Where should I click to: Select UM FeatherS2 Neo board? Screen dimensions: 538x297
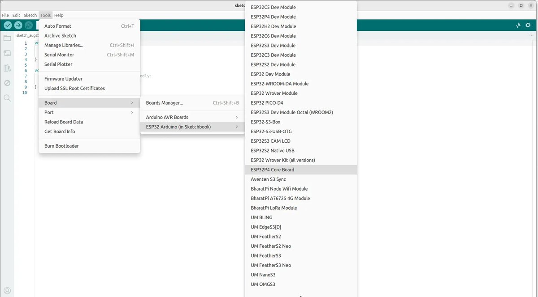pyautogui.click(x=301, y=246)
